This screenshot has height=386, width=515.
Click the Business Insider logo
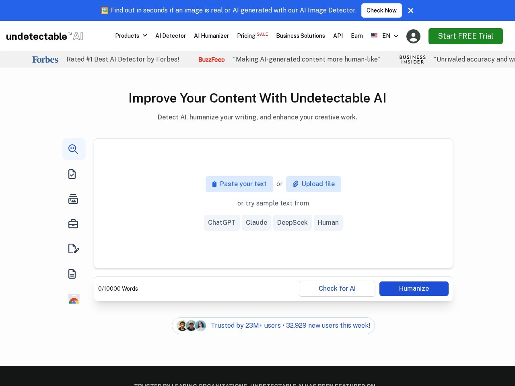click(x=412, y=60)
